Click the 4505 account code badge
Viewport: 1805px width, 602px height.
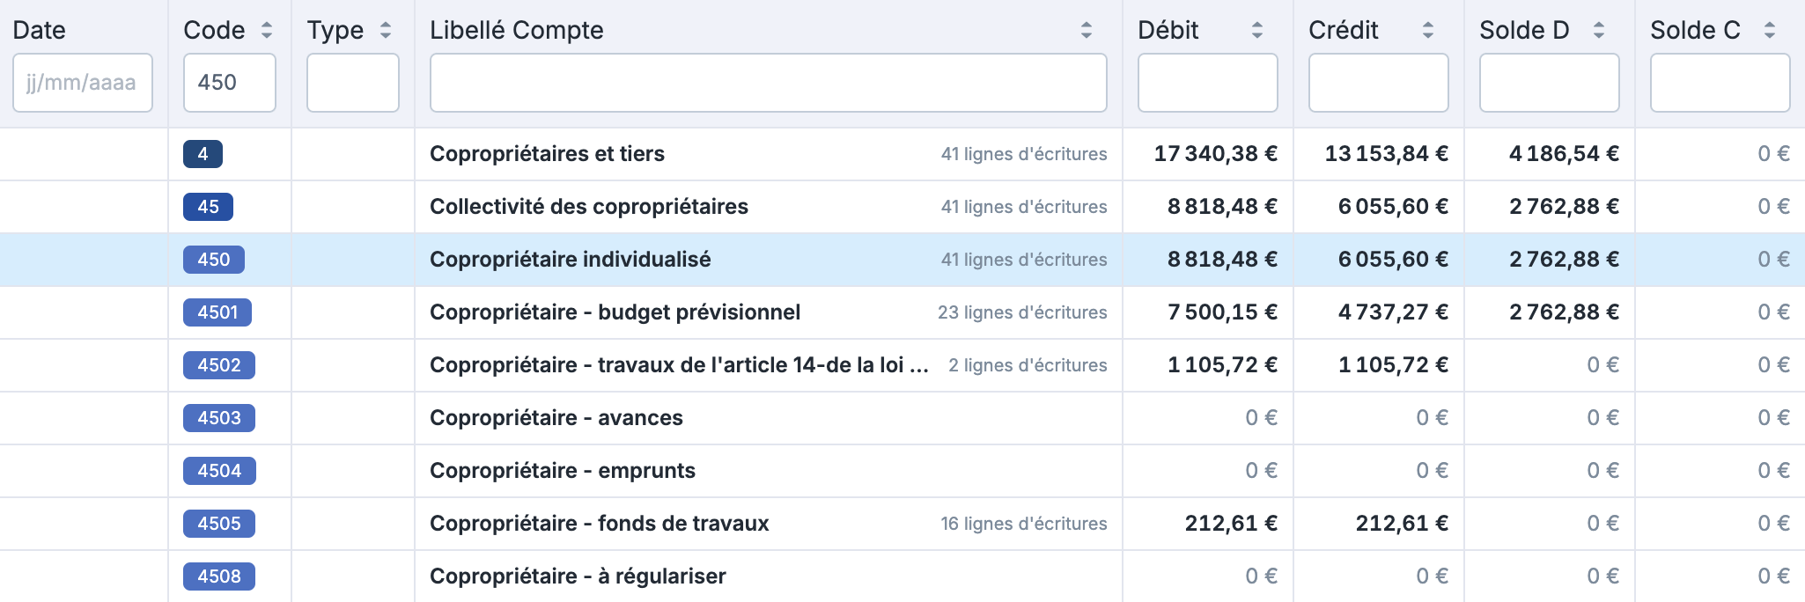[x=219, y=524]
